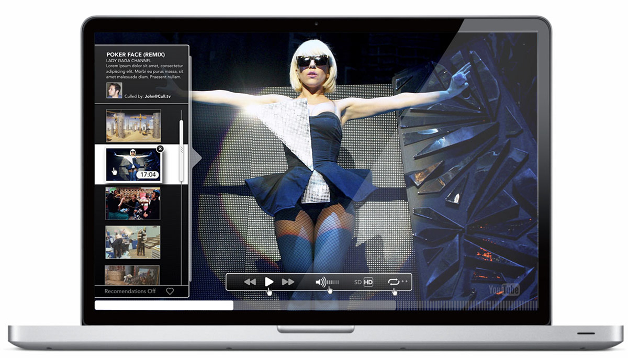Image resolution: width=628 pixels, height=358 pixels.
Task: Open the thumbnail of people gathered in a room
Action: (x=133, y=203)
